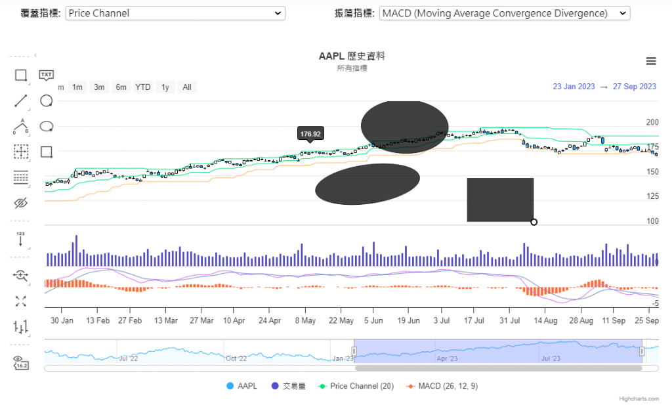The image size is (672, 409).
Task: Click the 176.92 price label annotation
Action: 310,134
